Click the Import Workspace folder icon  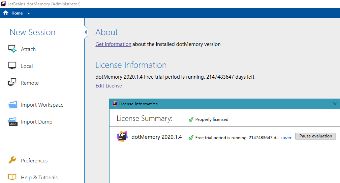pos(12,105)
